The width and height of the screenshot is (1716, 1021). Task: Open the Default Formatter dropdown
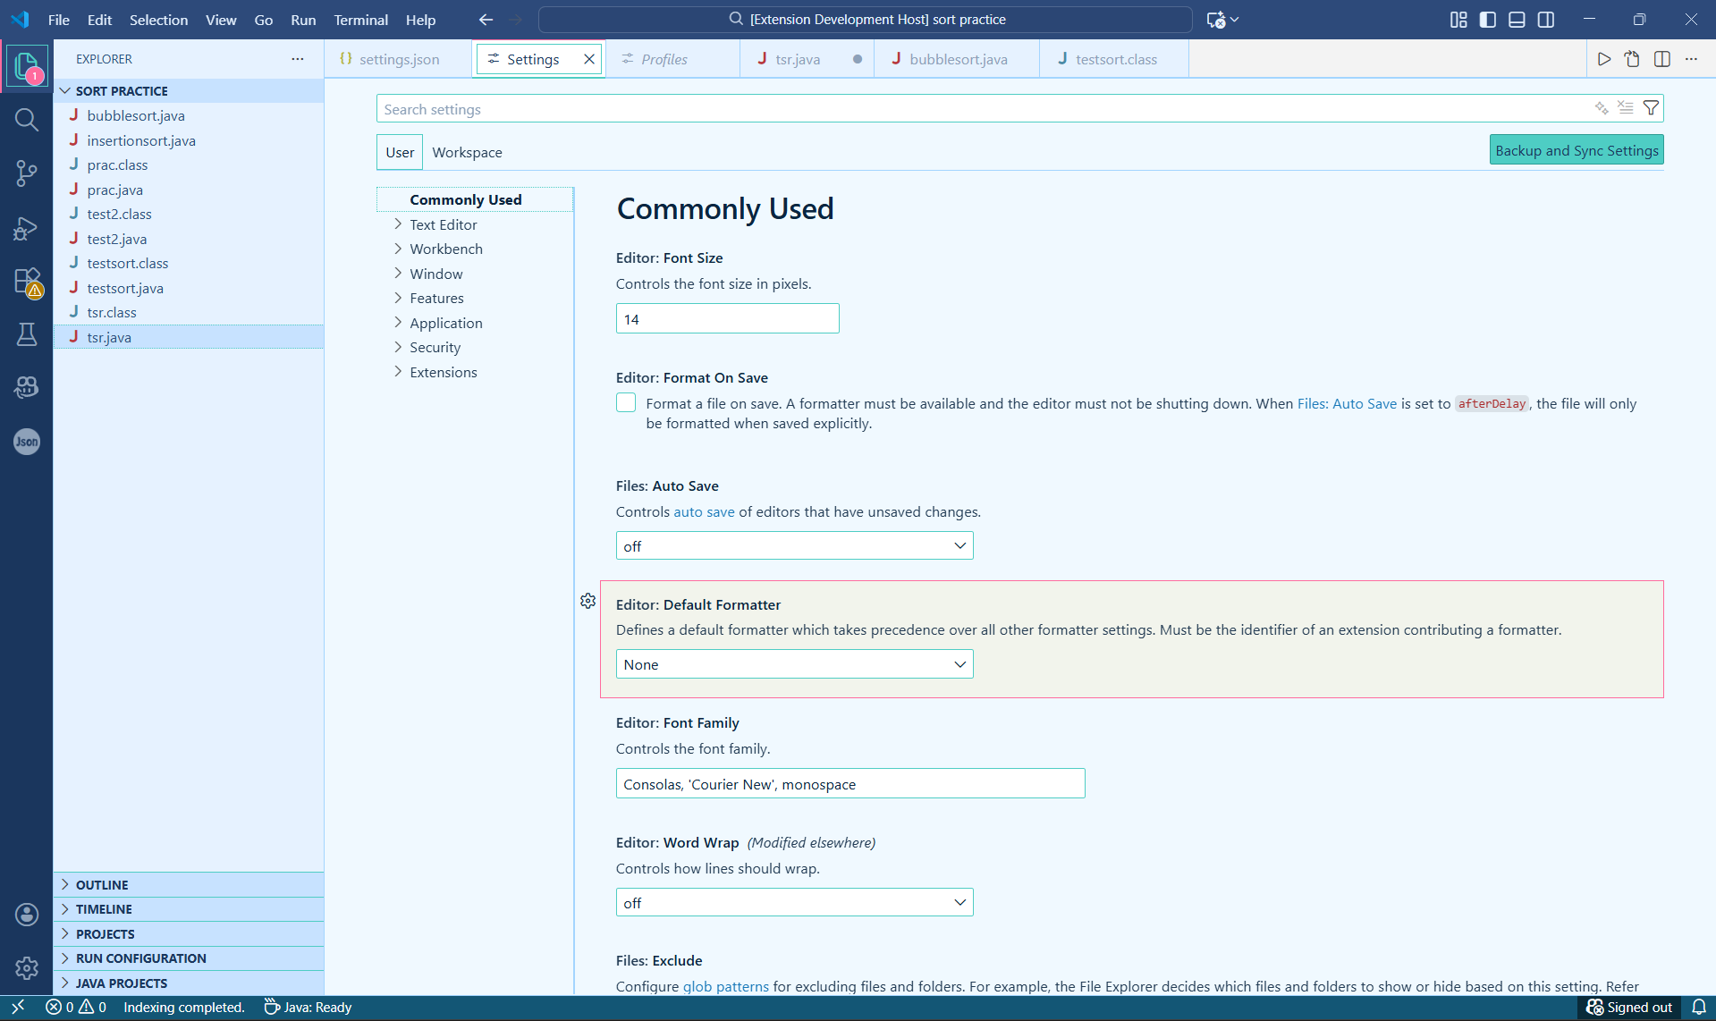[x=794, y=664]
